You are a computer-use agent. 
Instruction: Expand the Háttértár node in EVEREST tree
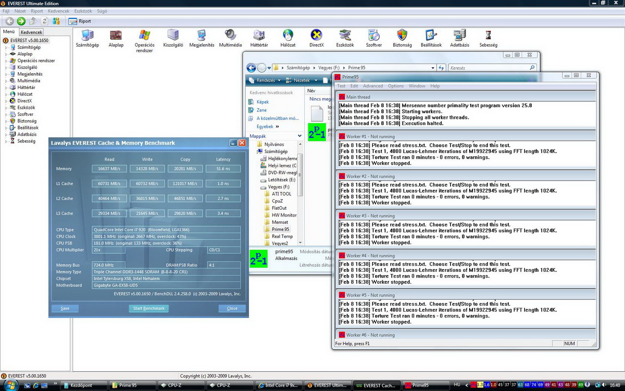point(6,88)
